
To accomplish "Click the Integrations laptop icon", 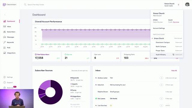I will click(4, 53).
